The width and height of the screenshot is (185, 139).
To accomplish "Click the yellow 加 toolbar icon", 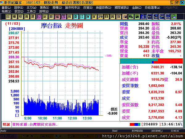I will 8,17.
